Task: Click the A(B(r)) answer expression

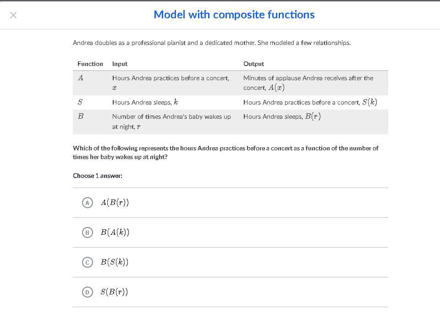Action: 115,203
